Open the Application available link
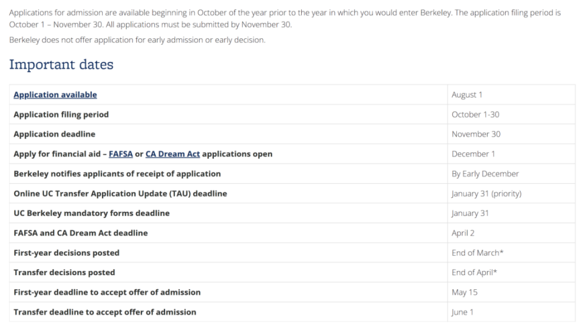Viewport: 583px width, 328px height. pos(55,95)
